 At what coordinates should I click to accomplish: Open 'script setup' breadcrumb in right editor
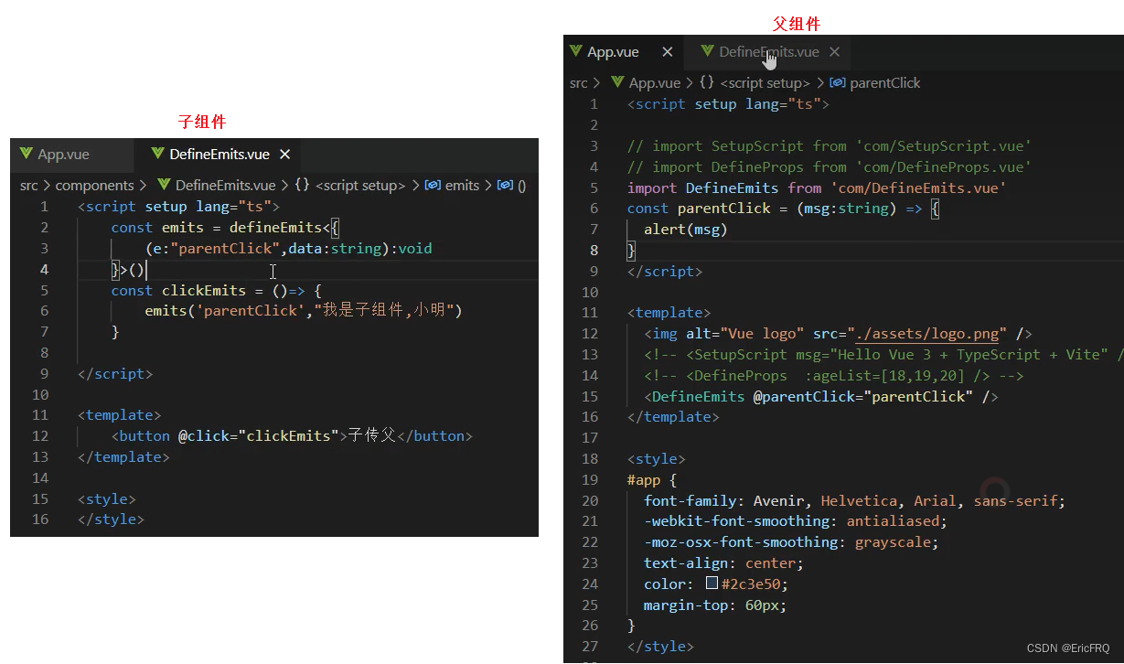(x=765, y=82)
